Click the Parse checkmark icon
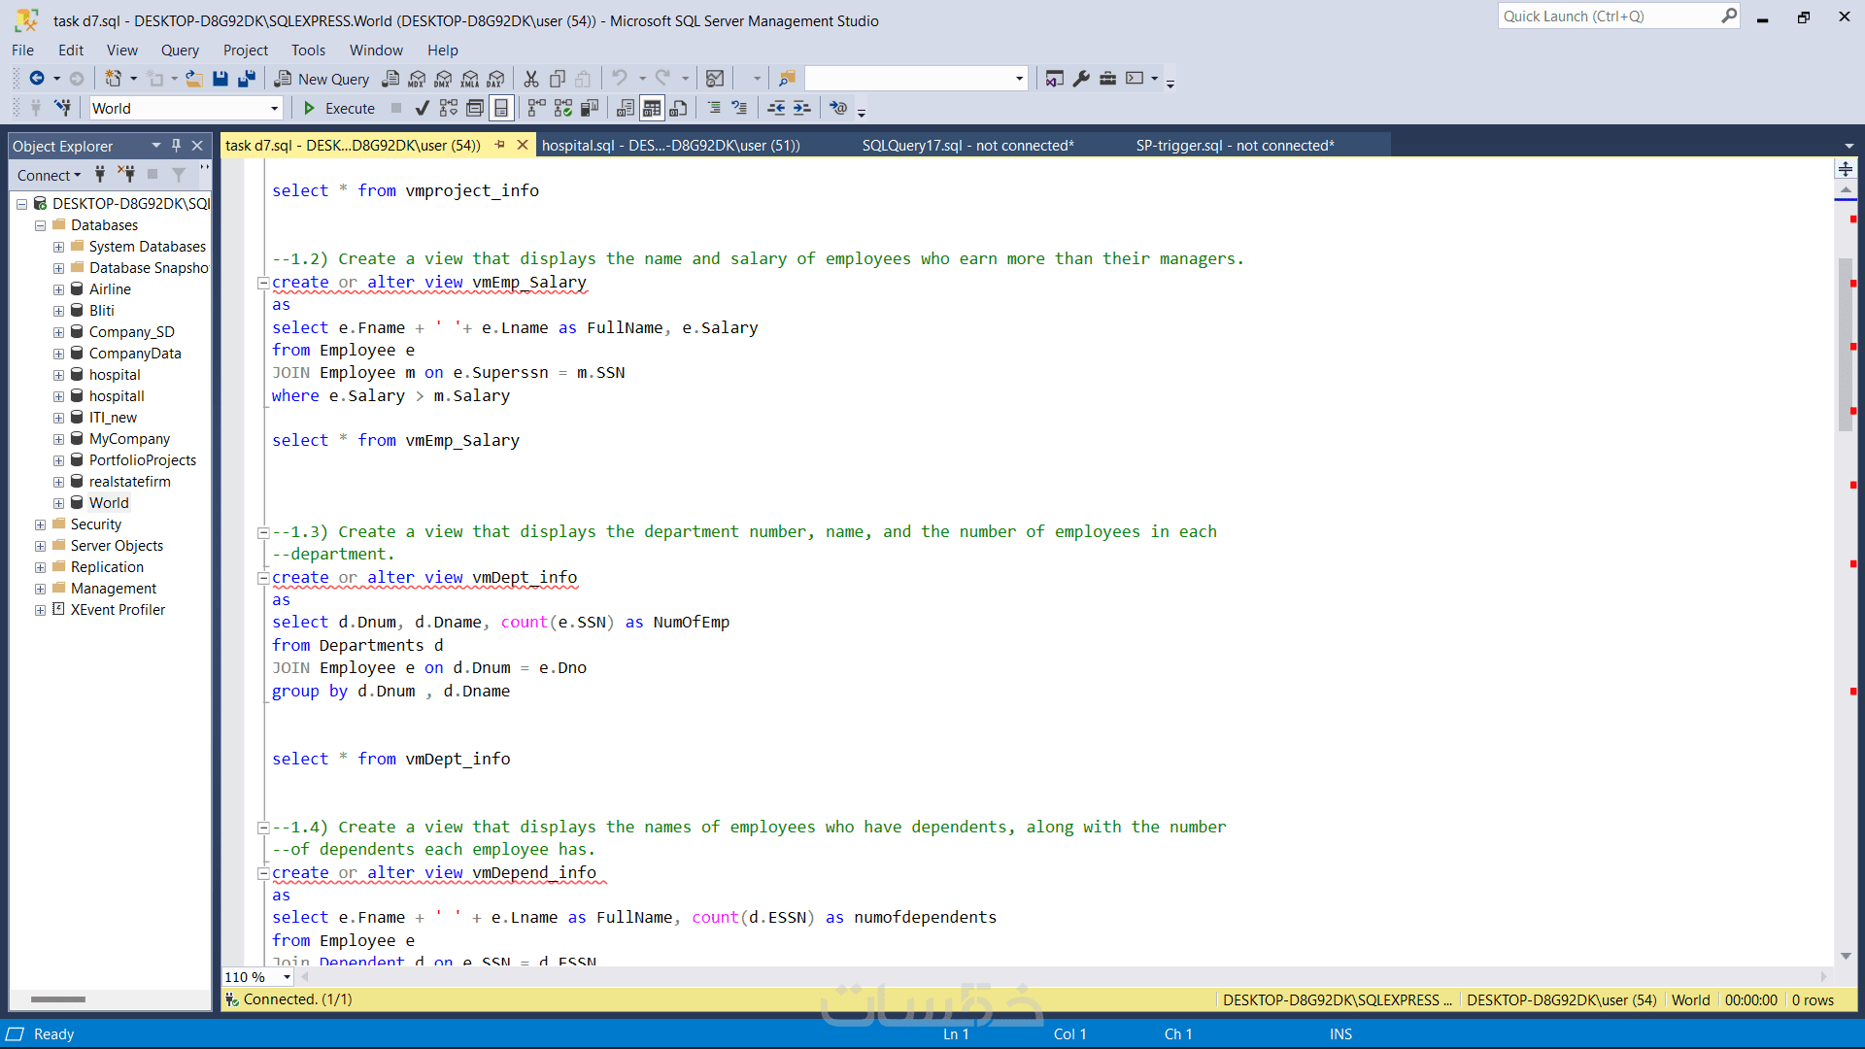Screen dimensions: 1865x1049 tap(422, 108)
